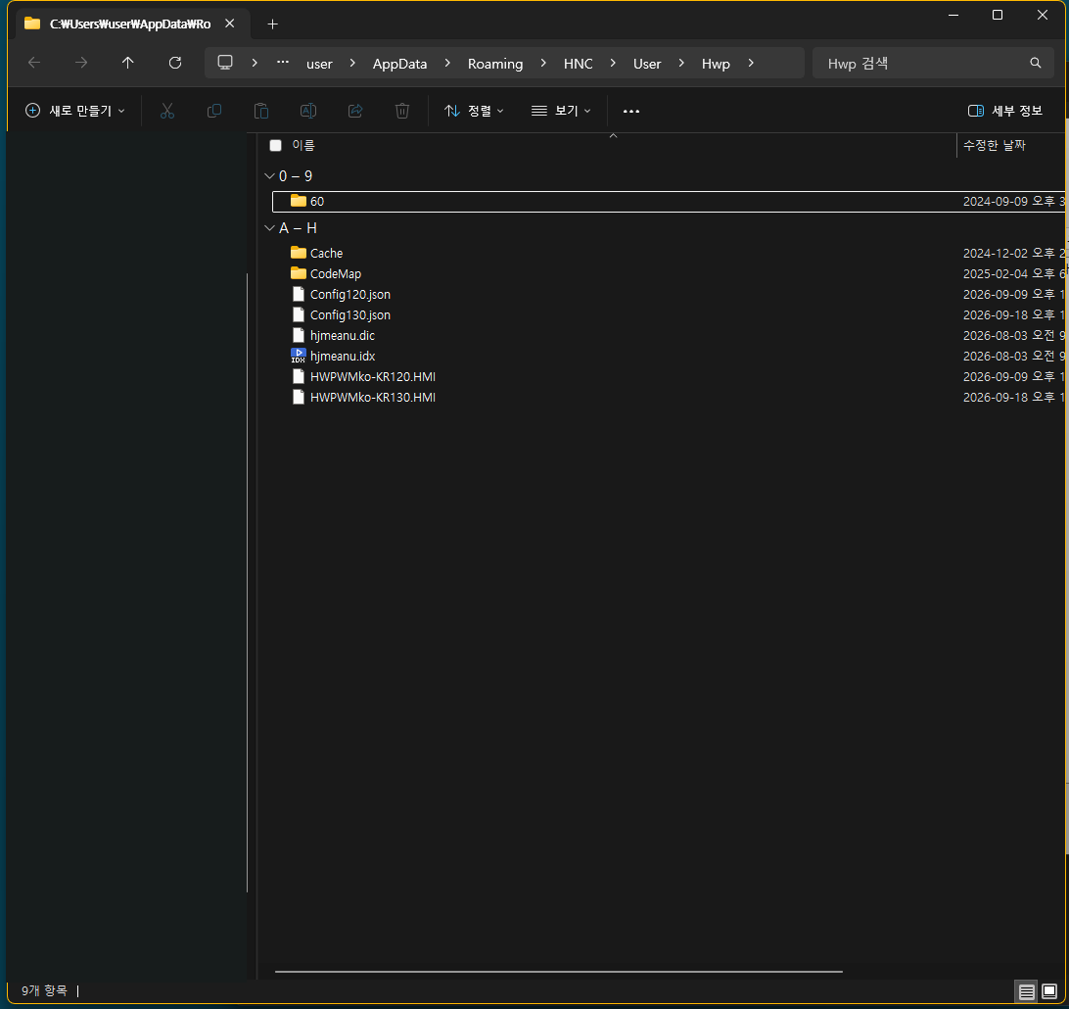Click the horizontal scrollbar at bottom

point(558,971)
